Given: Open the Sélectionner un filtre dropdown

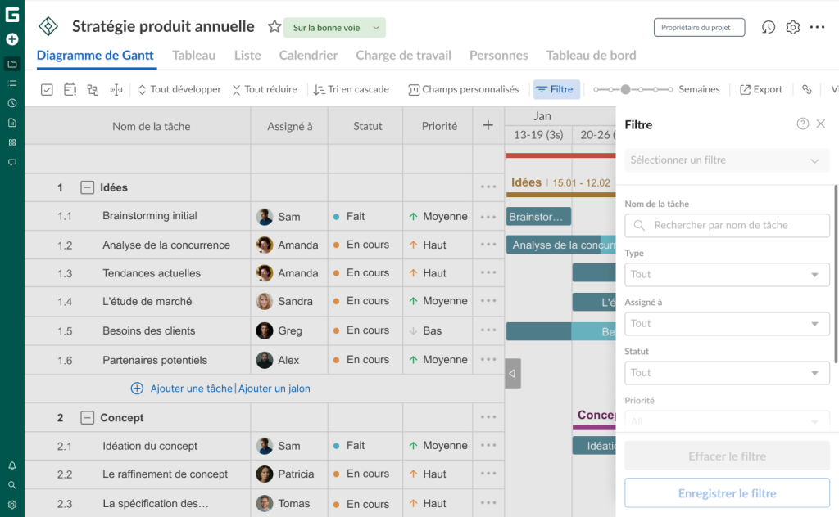Looking at the screenshot, I should 727,160.
